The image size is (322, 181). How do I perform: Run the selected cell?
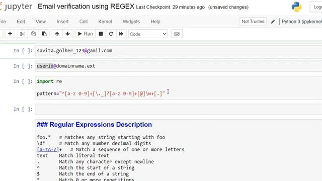coord(85,34)
